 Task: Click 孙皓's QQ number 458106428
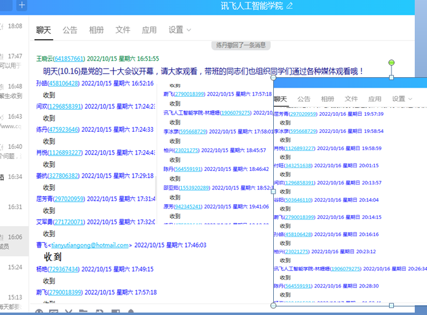coord(64,83)
